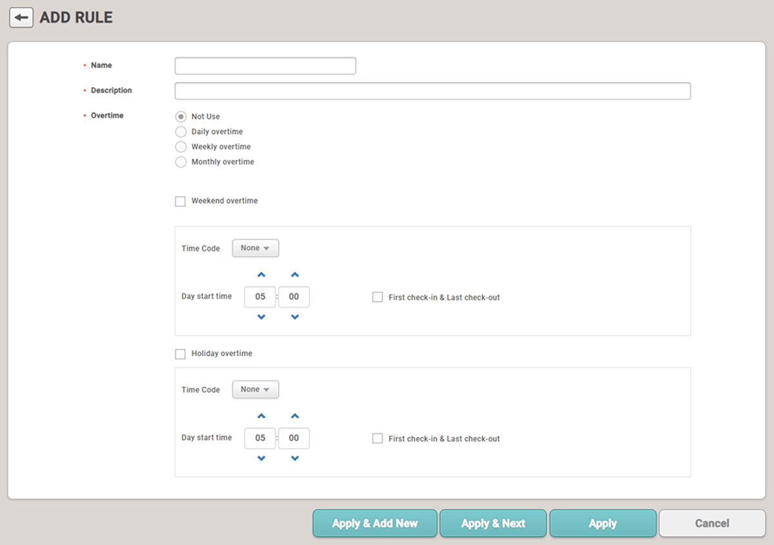Enable the Weekend overtime checkbox
The image size is (774, 545).
(x=181, y=201)
